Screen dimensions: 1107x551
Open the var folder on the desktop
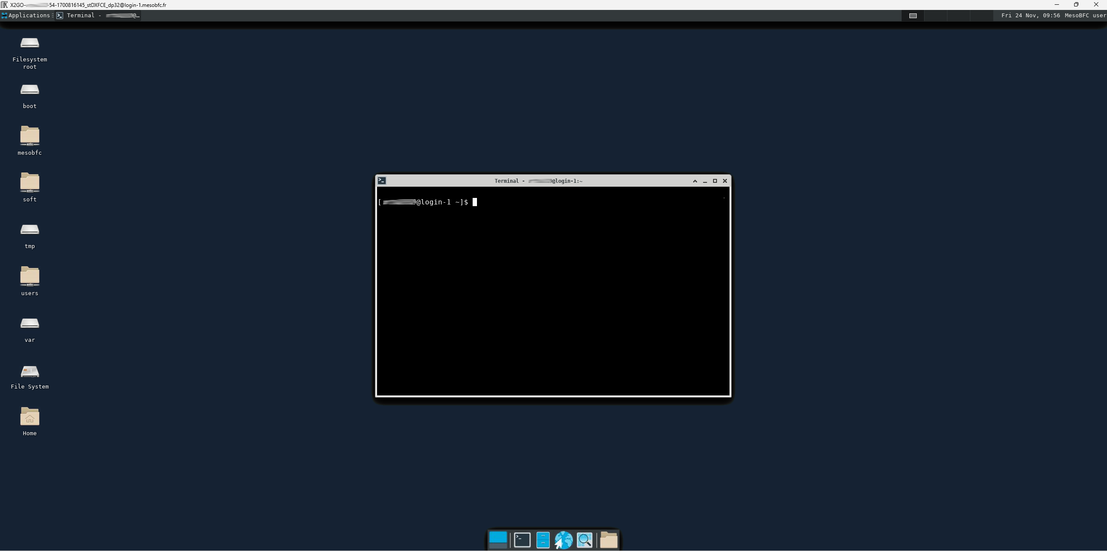coord(29,323)
